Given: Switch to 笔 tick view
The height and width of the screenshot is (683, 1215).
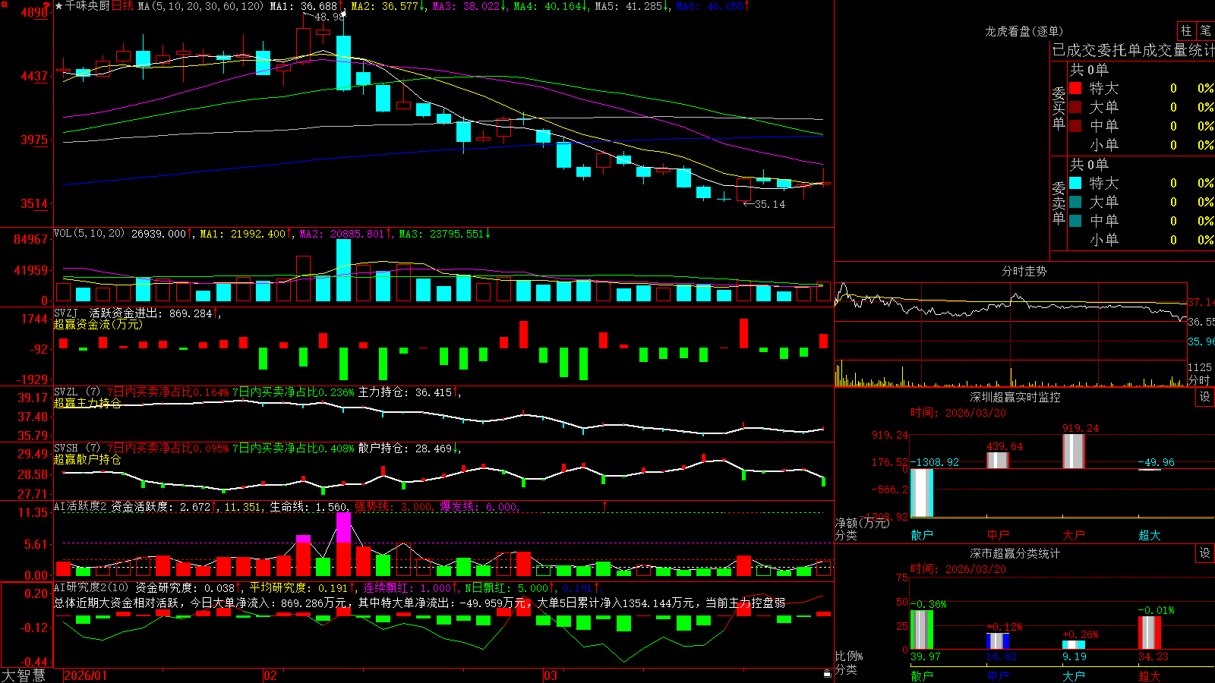Looking at the screenshot, I should pos(1205,30).
